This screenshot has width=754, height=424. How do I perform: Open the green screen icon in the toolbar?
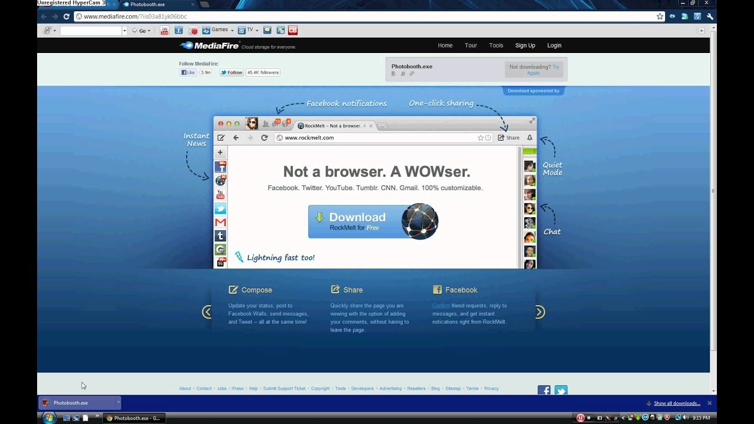coord(280,30)
